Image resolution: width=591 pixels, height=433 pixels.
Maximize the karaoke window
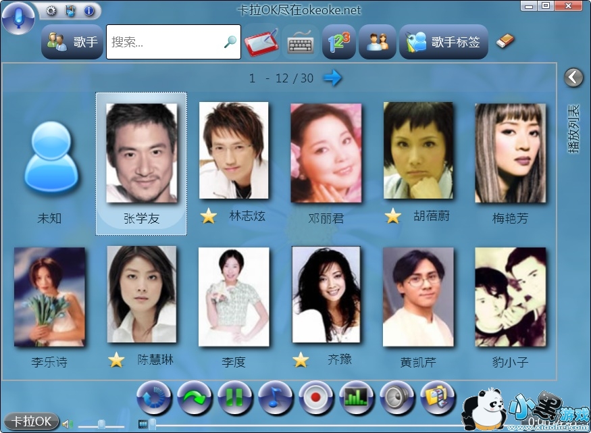[x=545, y=5]
